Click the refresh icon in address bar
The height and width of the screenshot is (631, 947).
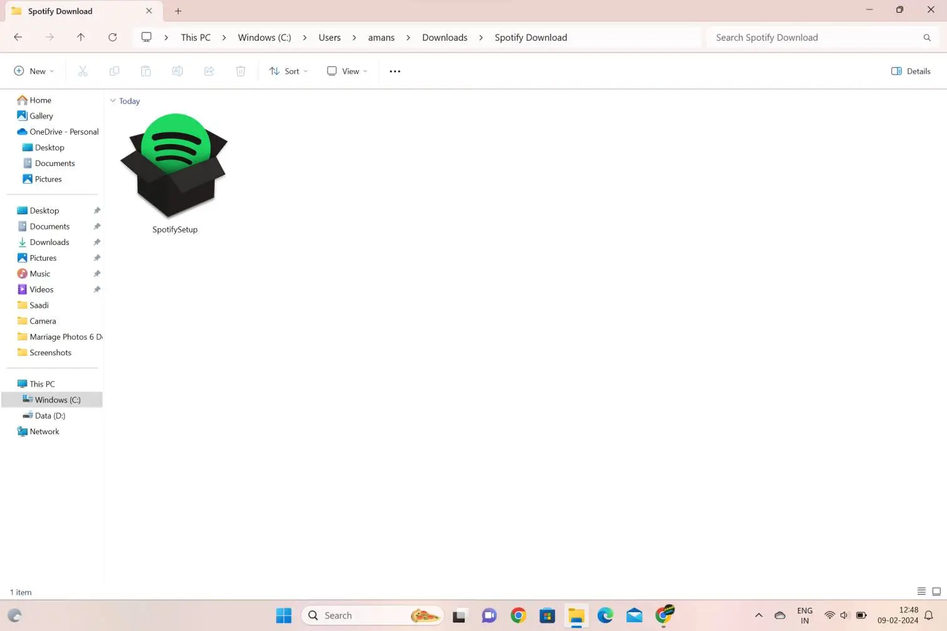[x=113, y=37]
